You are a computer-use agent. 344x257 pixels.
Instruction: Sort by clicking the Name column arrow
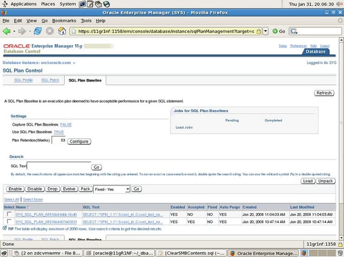(x=28, y=207)
